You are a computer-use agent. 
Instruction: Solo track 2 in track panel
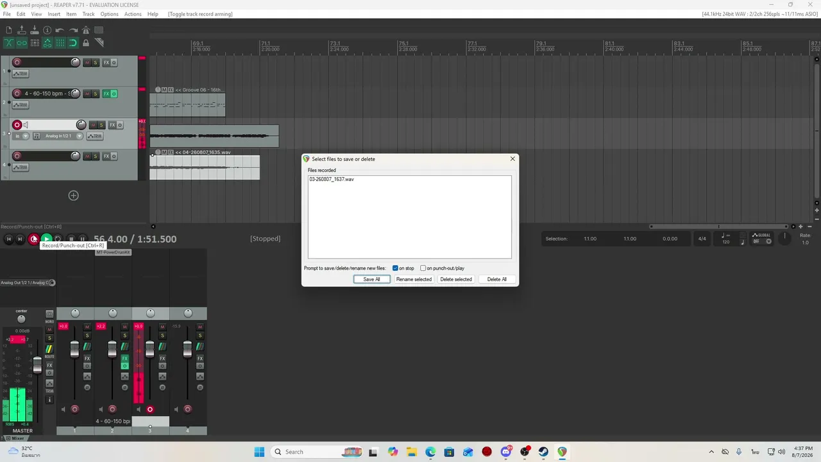click(x=96, y=94)
